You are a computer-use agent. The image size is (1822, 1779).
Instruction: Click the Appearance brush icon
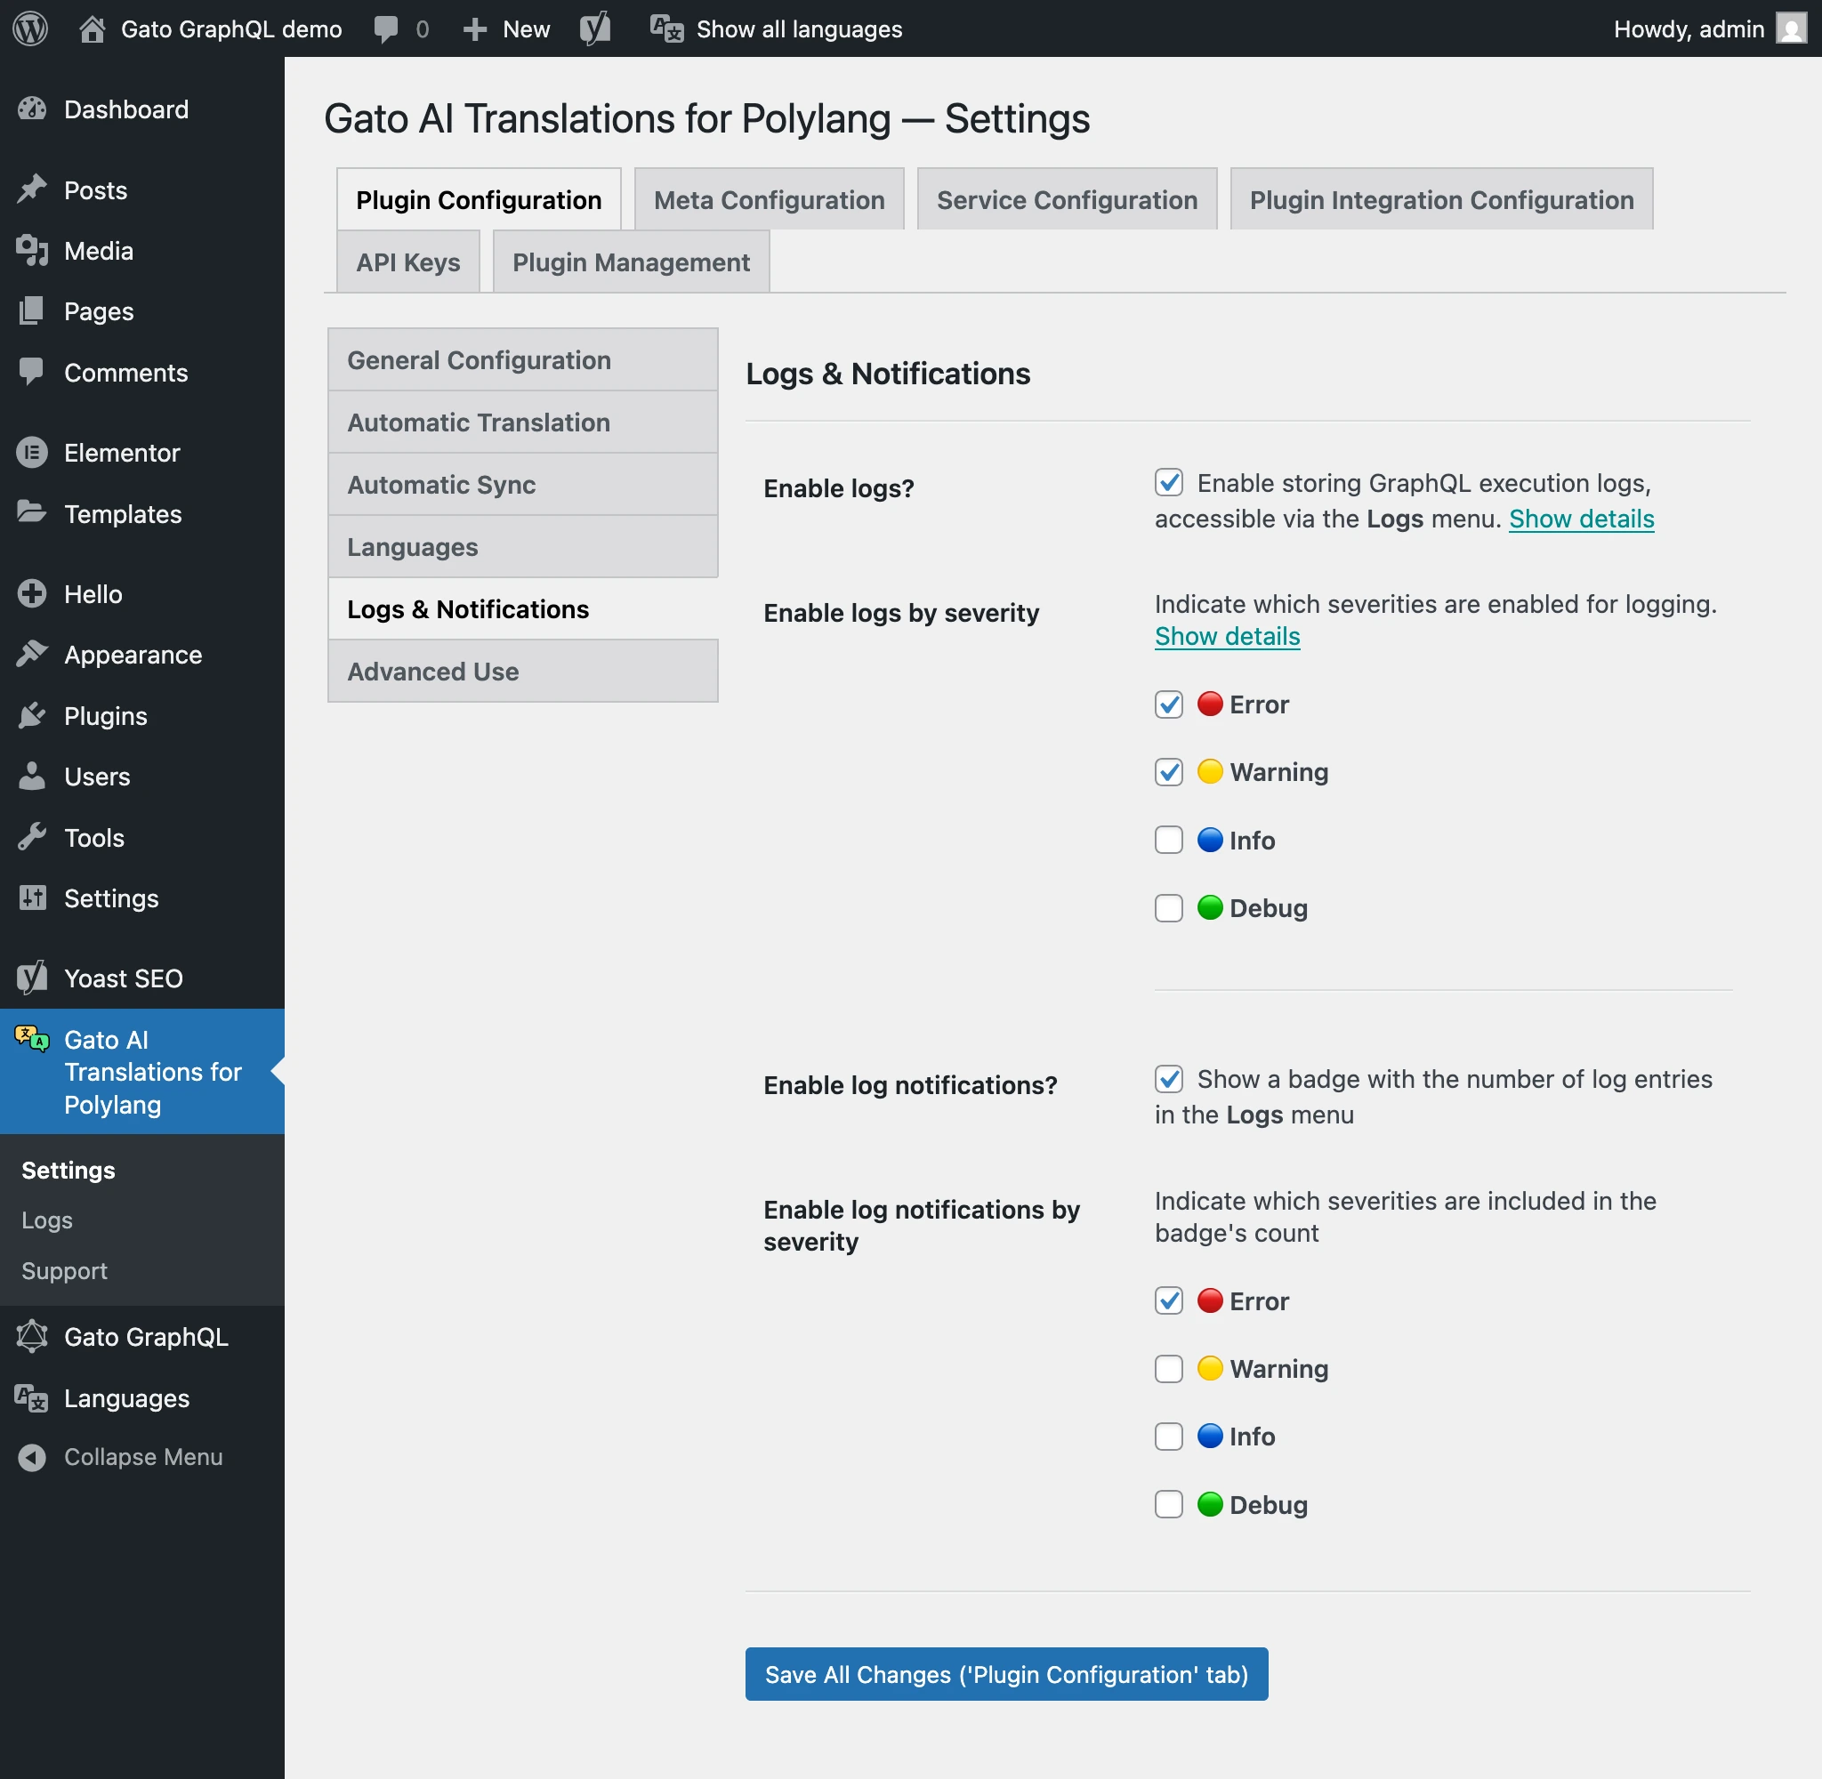coord(32,654)
